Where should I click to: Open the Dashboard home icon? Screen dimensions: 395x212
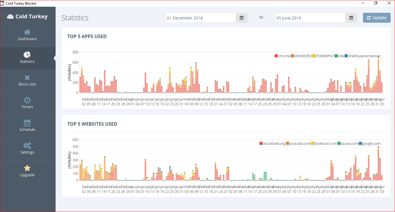(x=27, y=32)
